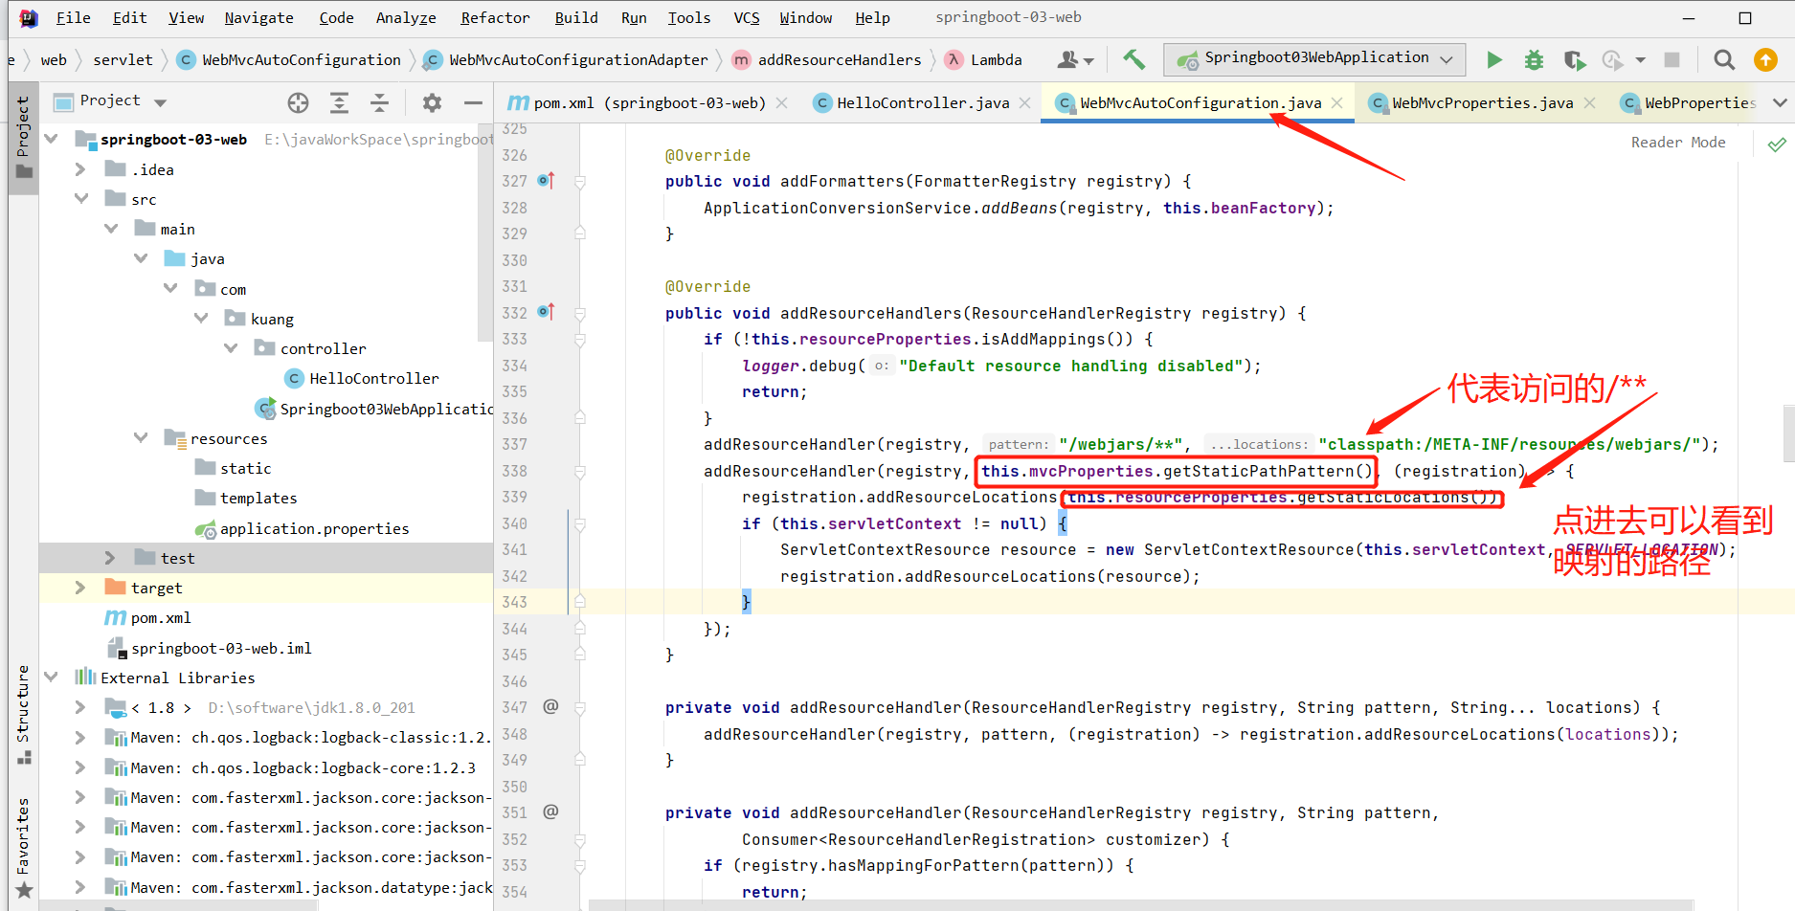Image resolution: width=1795 pixels, height=911 pixels.
Task: Open the Project tool window stripe button
Action: [23, 138]
